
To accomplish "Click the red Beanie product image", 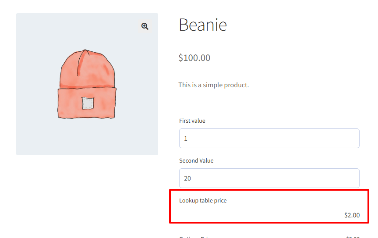I will click(x=87, y=84).
